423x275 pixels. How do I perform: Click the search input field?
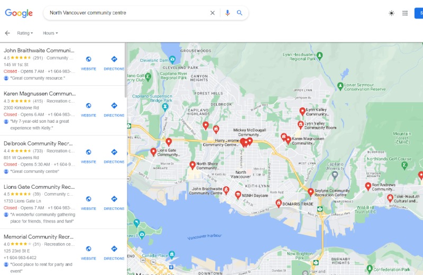127,13
